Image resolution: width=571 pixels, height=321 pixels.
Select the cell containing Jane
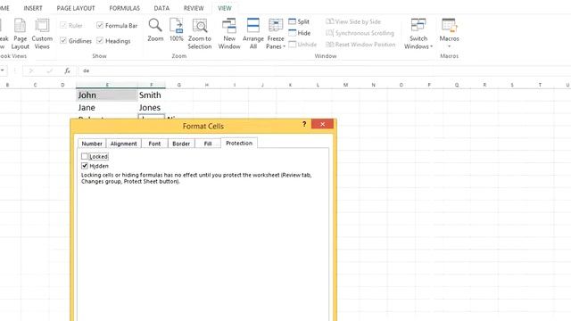(107, 107)
